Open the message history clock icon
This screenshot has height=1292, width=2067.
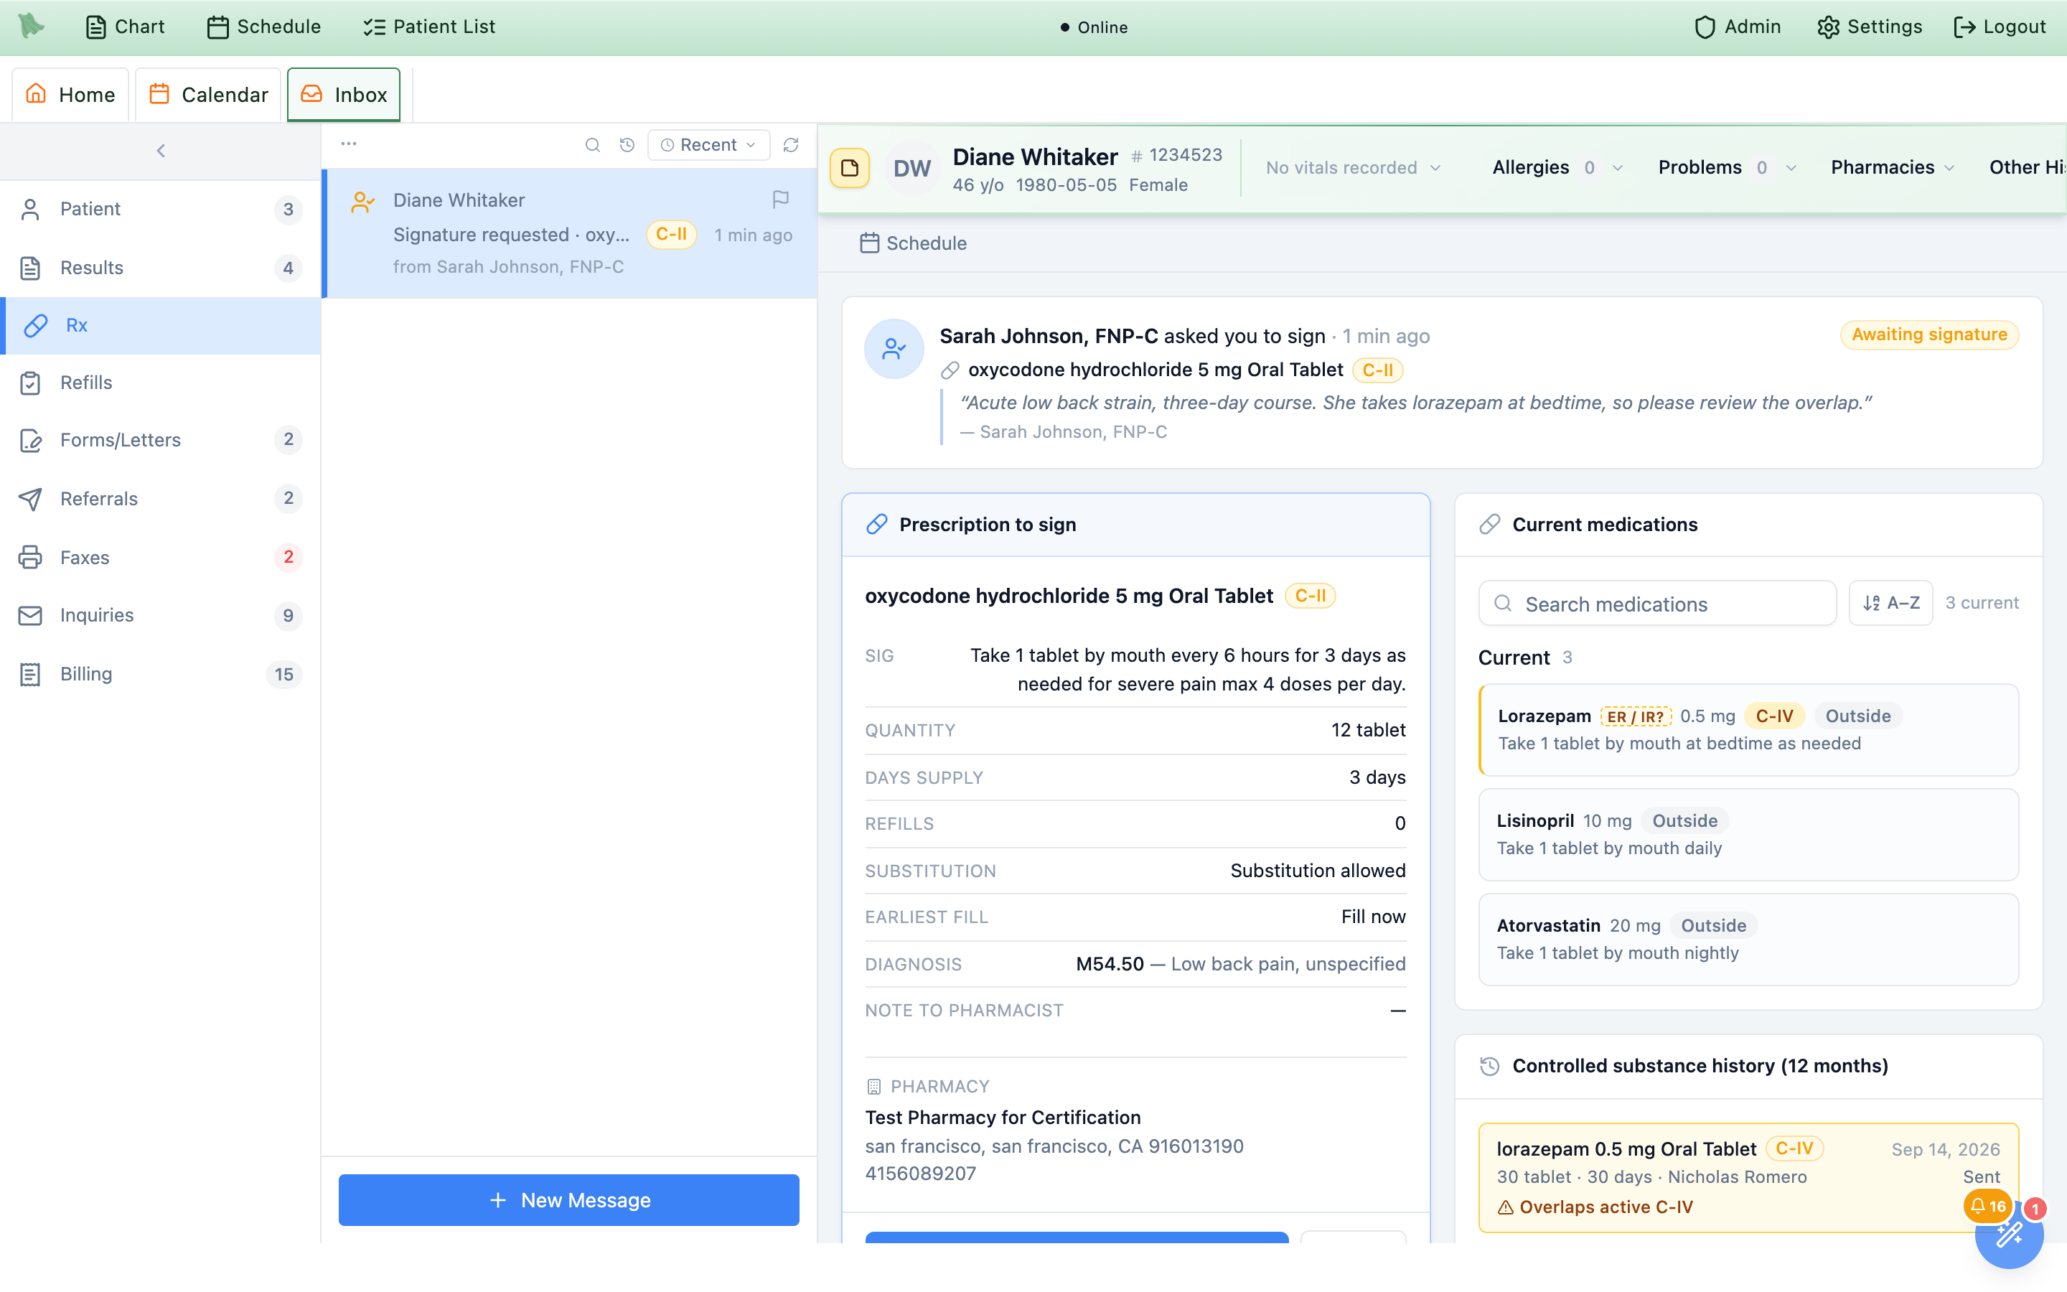click(x=627, y=145)
